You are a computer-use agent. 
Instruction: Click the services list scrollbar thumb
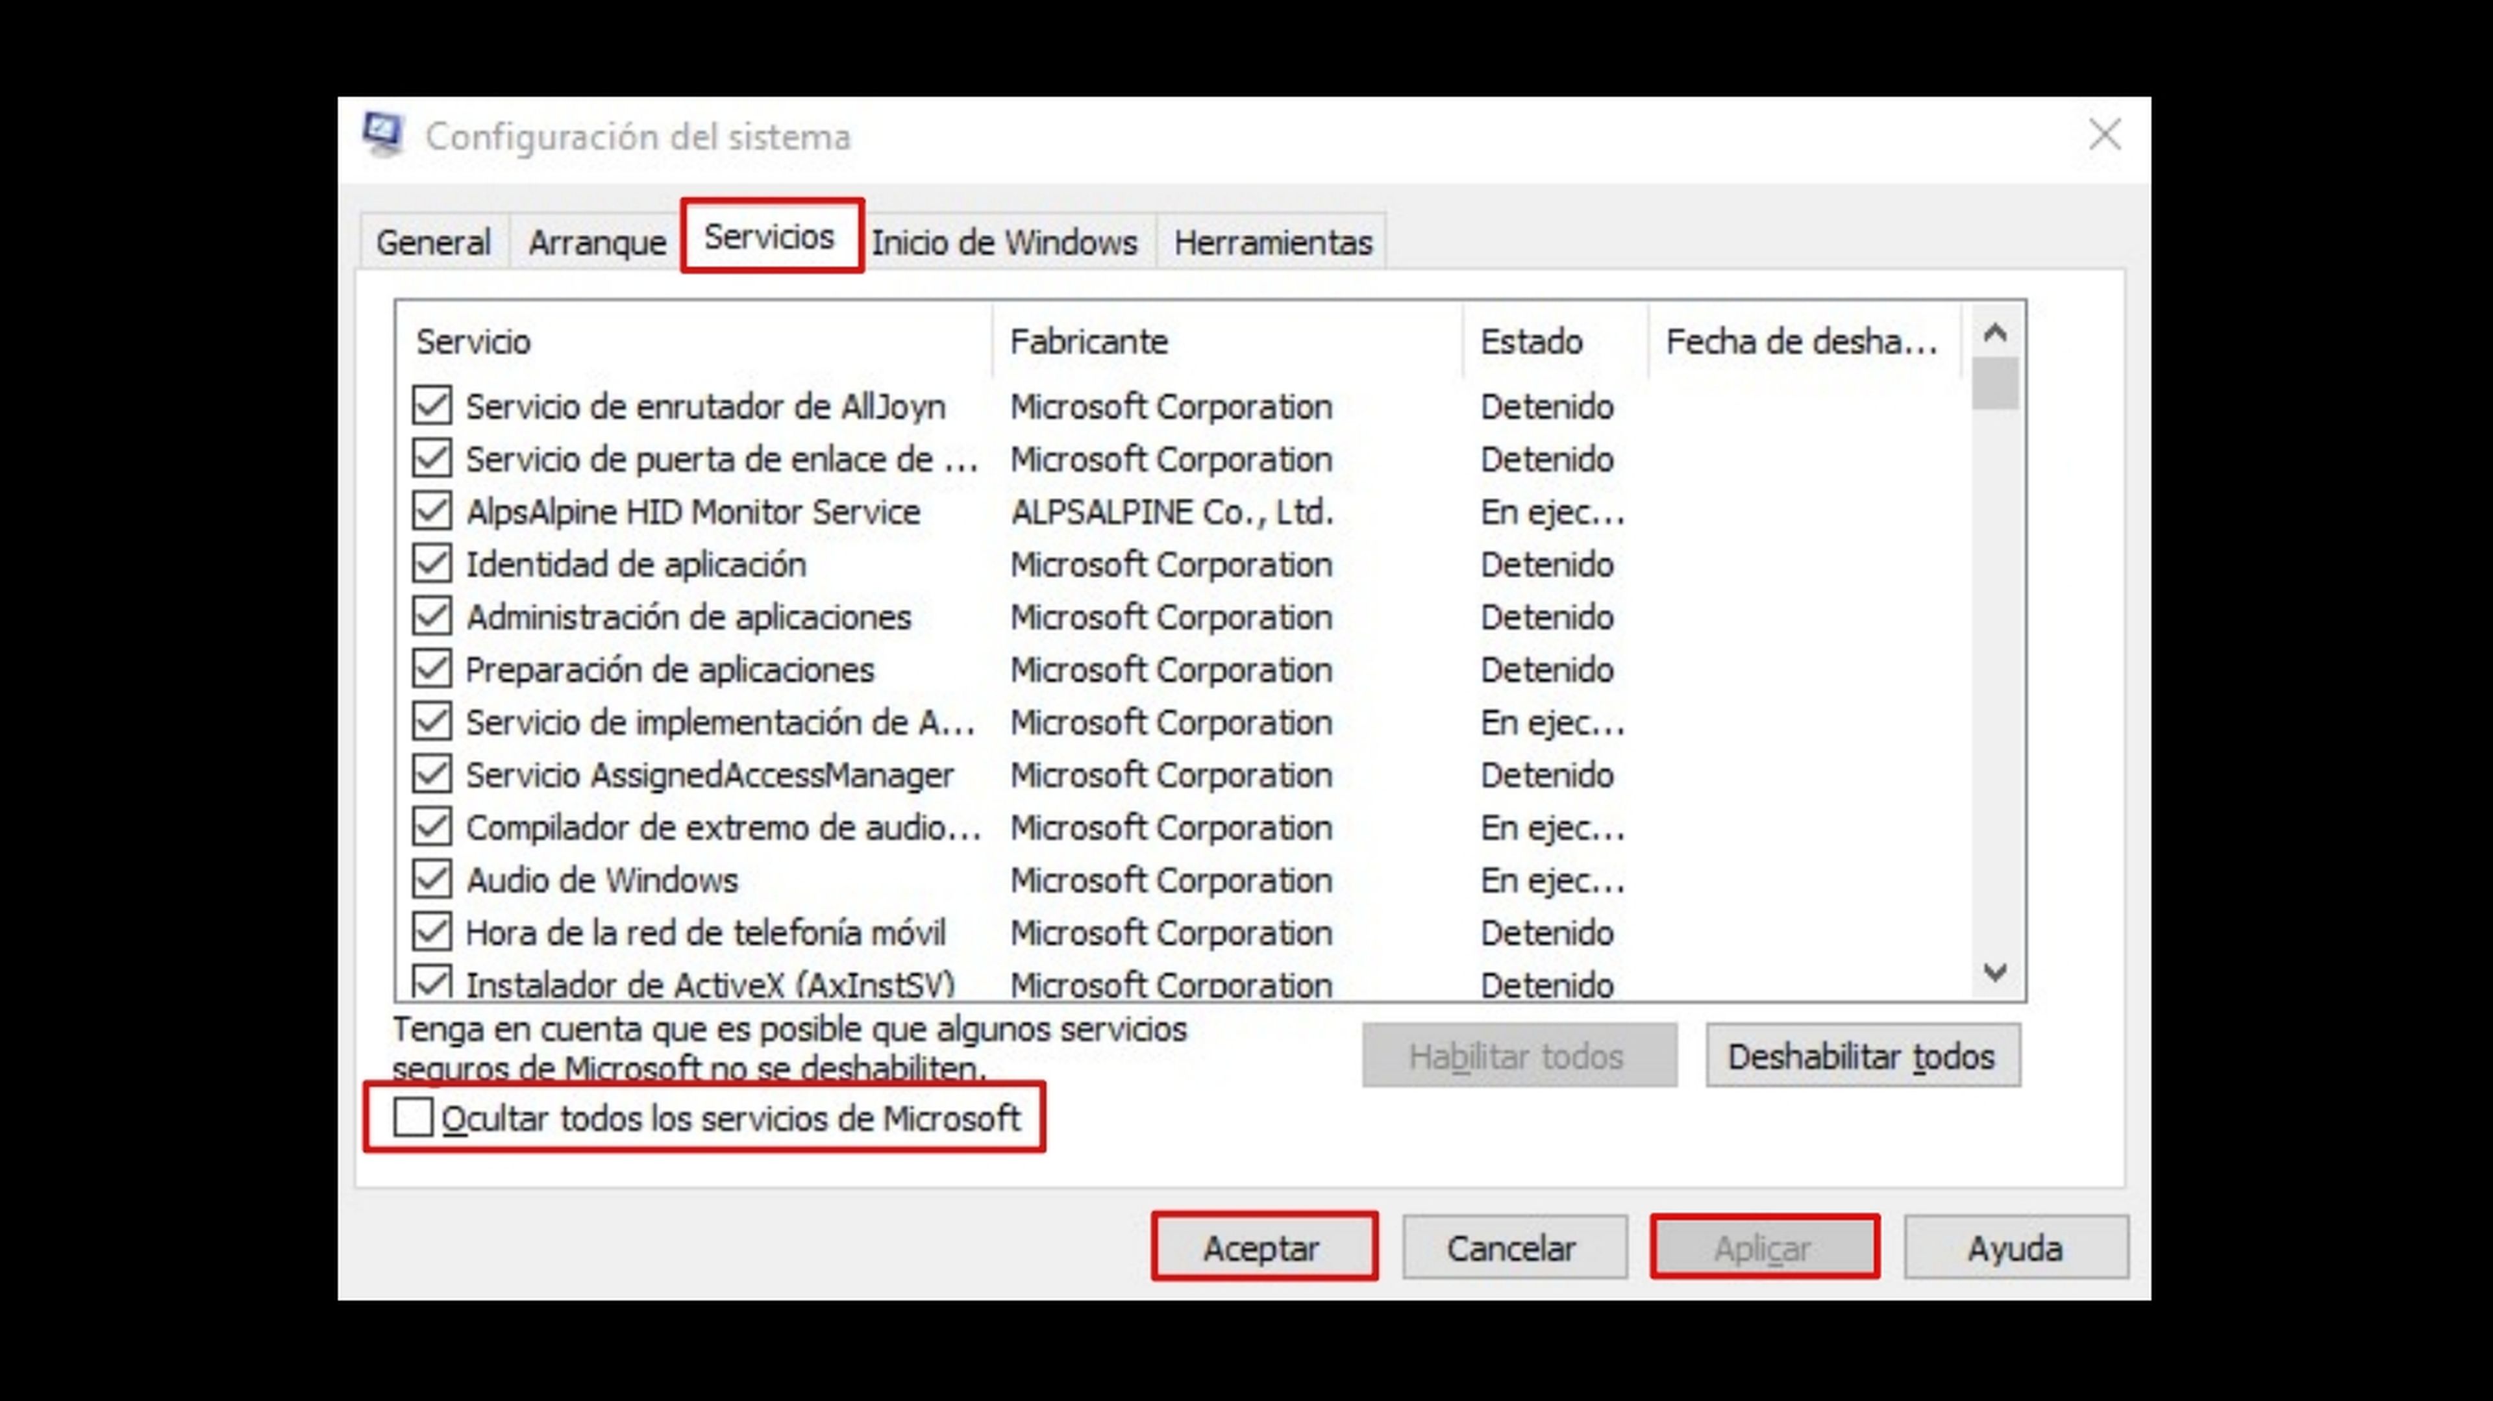[x=1994, y=383]
